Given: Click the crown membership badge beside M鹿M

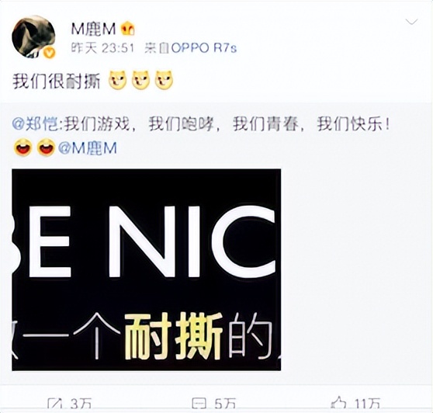Looking at the screenshot, I should click(x=127, y=29).
